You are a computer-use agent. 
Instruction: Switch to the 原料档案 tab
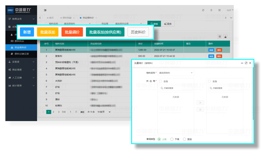coord(67,18)
